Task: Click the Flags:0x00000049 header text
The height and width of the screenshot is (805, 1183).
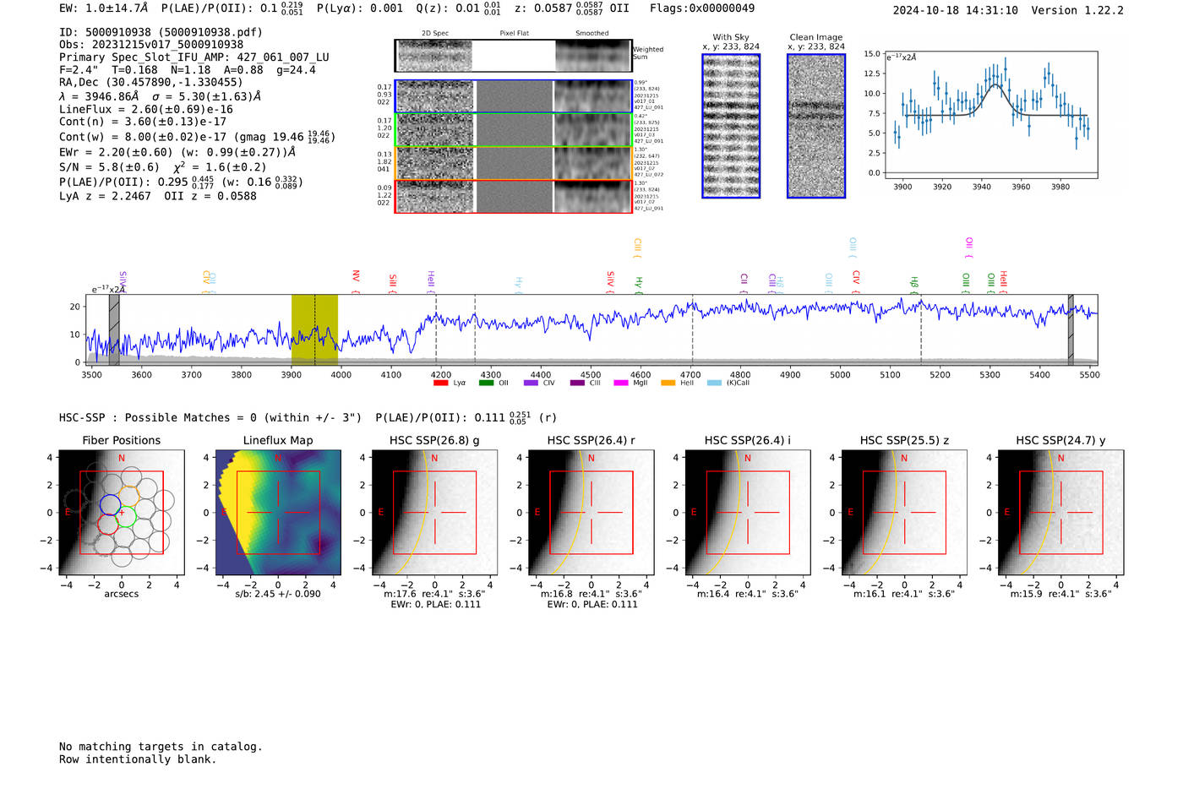Action: pyautogui.click(x=702, y=8)
